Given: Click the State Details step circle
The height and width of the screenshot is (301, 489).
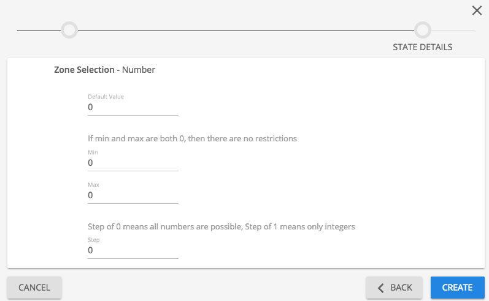Looking at the screenshot, I should click(422, 29).
